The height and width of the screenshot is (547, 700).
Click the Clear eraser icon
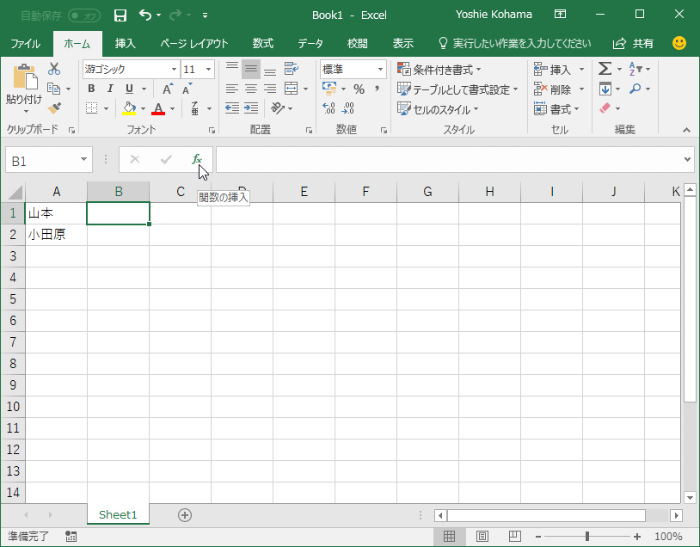pyautogui.click(x=605, y=108)
